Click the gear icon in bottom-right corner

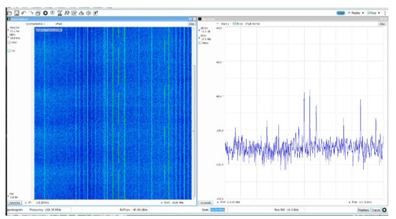(385, 210)
